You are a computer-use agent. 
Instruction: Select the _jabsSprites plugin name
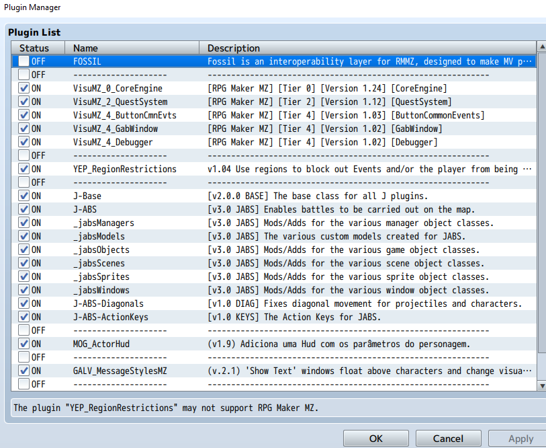tap(101, 276)
